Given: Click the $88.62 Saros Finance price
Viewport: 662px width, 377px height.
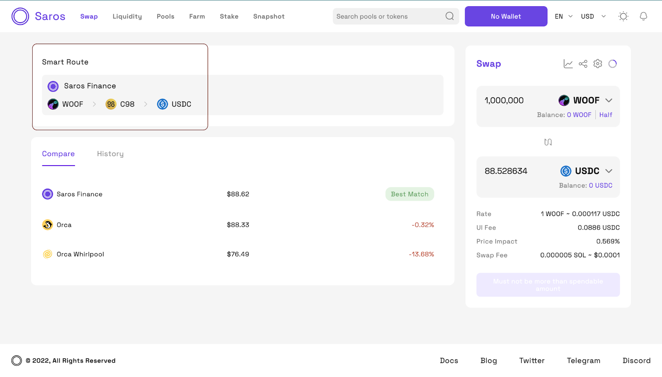Looking at the screenshot, I should [x=238, y=194].
